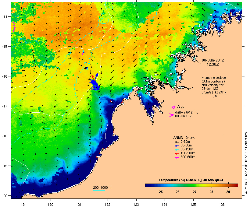Click the 200 1000m depth label
This screenshot has width=250, height=207.
(102, 188)
